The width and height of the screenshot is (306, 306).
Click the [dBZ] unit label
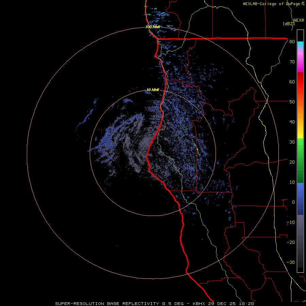(289, 23)
